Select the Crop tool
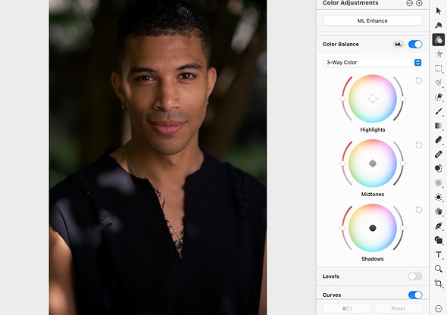447x315 pixels. (439, 283)
